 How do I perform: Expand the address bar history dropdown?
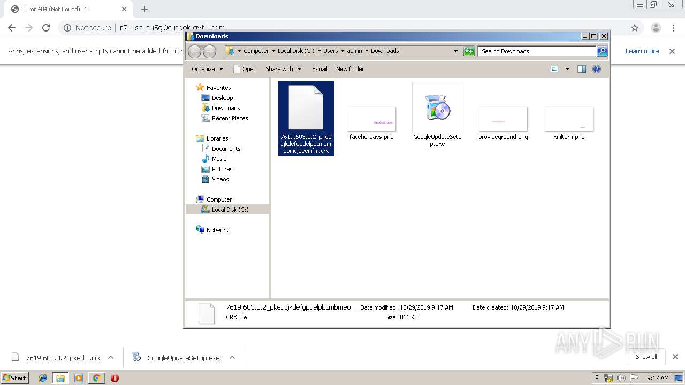[x=455, y=51]
